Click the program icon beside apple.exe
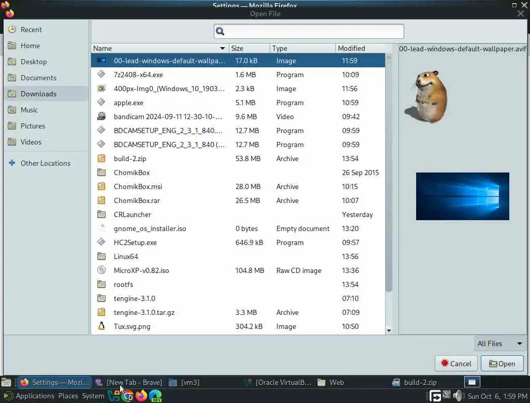The width and height of the screenshot is (530, 403). point(101,102)
